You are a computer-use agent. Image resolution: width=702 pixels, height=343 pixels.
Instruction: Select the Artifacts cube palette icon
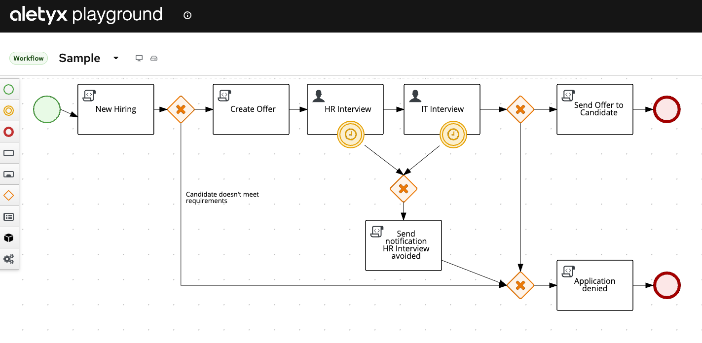9,238
